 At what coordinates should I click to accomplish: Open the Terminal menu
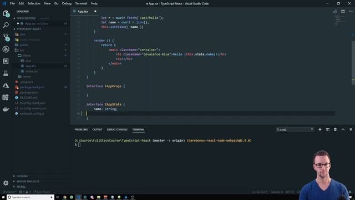click(x=81, y=3)
